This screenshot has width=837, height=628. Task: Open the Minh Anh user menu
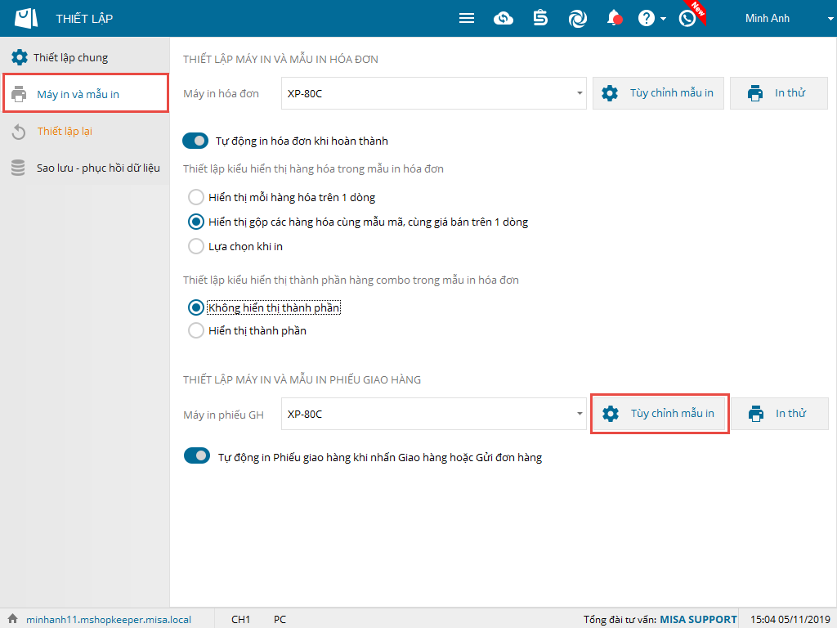click(789, 19)
